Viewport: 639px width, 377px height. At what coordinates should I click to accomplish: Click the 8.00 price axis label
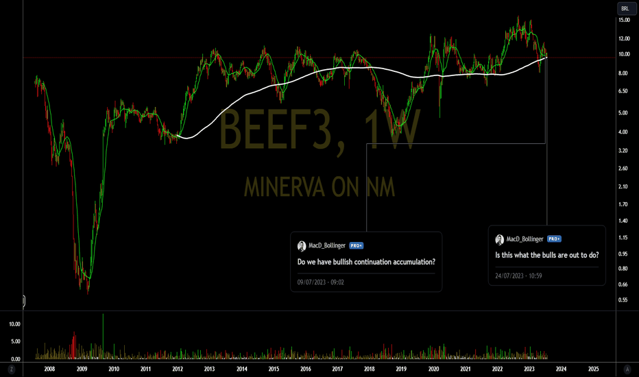pos(623,73)
